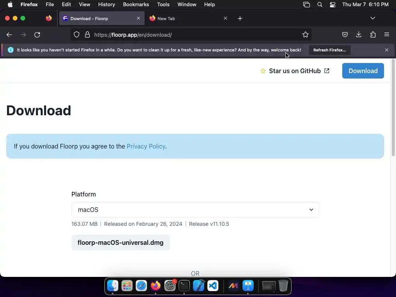This screenshot has height=297, width=396.
Task: Click the Refresh Firefox... button
Action: [x=329, y=50]
